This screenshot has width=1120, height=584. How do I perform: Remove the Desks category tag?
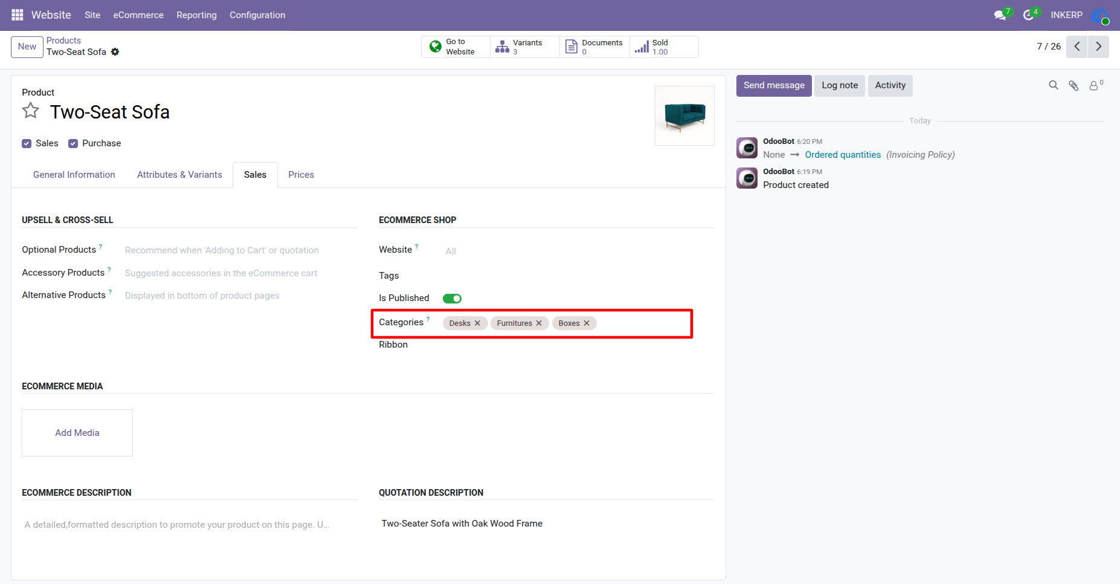[477, 323]
